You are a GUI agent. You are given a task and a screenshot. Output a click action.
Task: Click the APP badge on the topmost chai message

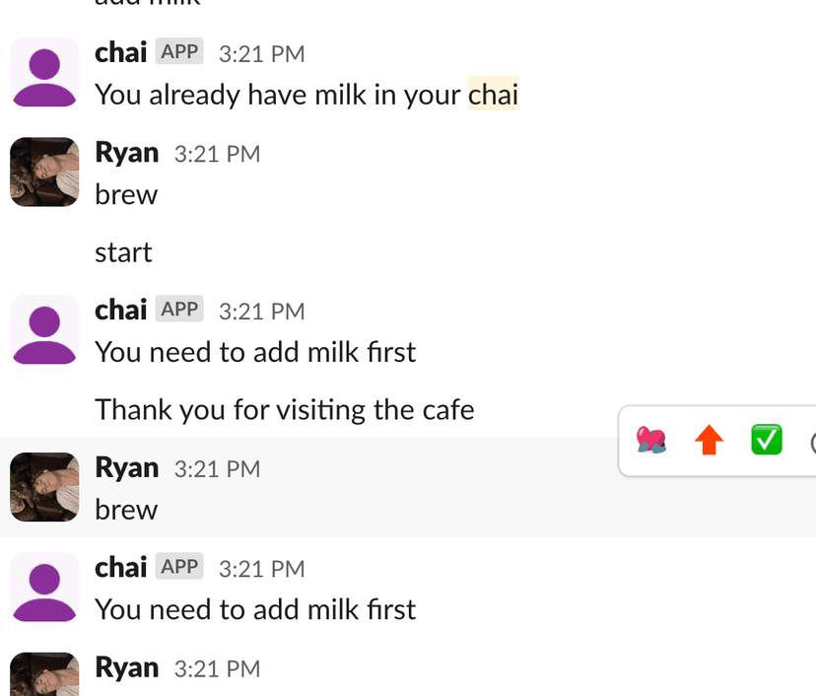(x=179, y=52)
